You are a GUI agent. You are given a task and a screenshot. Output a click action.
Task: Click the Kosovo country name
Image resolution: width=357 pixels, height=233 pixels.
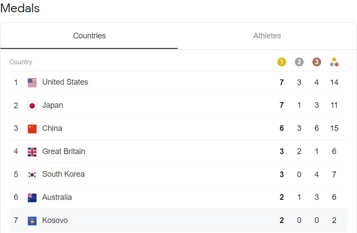point(55,220)
